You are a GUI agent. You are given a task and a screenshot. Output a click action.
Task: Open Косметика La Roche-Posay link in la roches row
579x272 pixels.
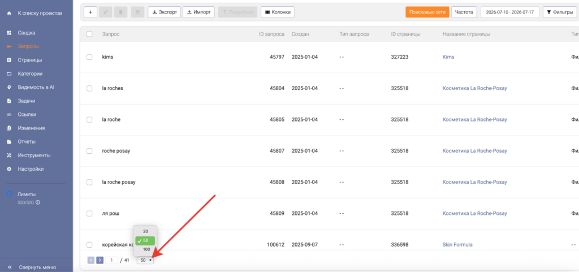pos(474,89)
